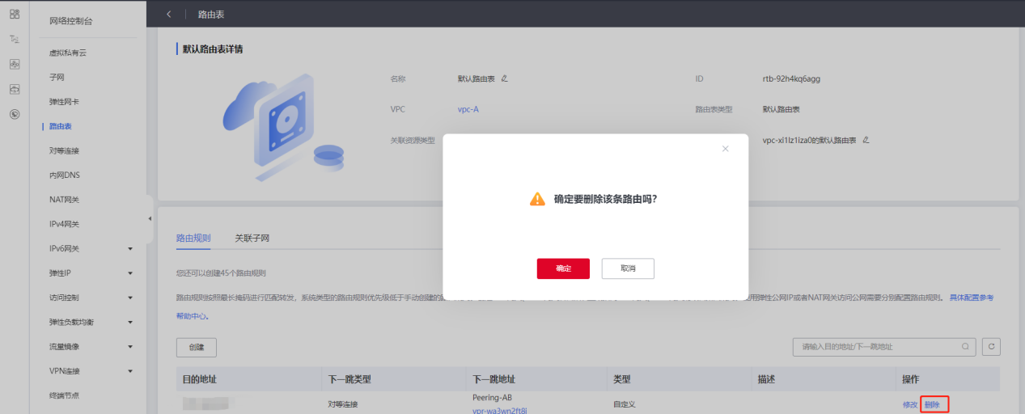Image resolution: width=1025 pixels, height=414 pixels.
Task: Expand the 弹性IP sidebar menu
Action: 130,273
